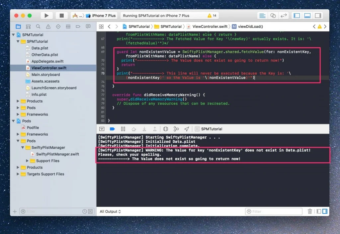340x234 pixels.
Task: Open the Find navigator
Action: point(38,26)
